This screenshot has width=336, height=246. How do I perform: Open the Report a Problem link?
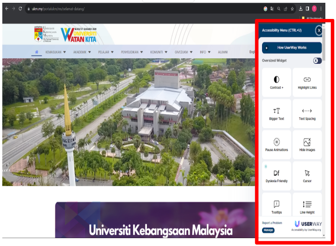273,223
